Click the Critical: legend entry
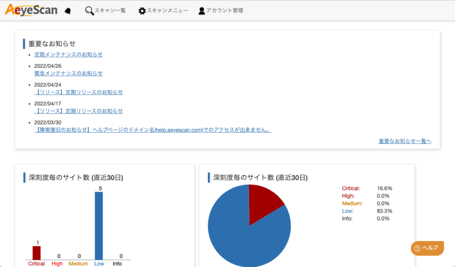The width and height of the screenshot is (455, 267). 351,188
